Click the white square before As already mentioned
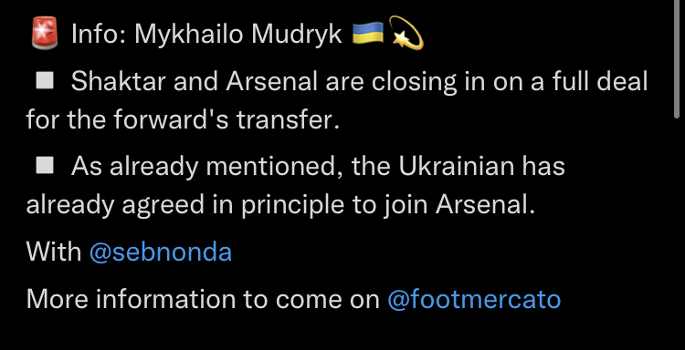685x350 pixels. coord(45,166)
